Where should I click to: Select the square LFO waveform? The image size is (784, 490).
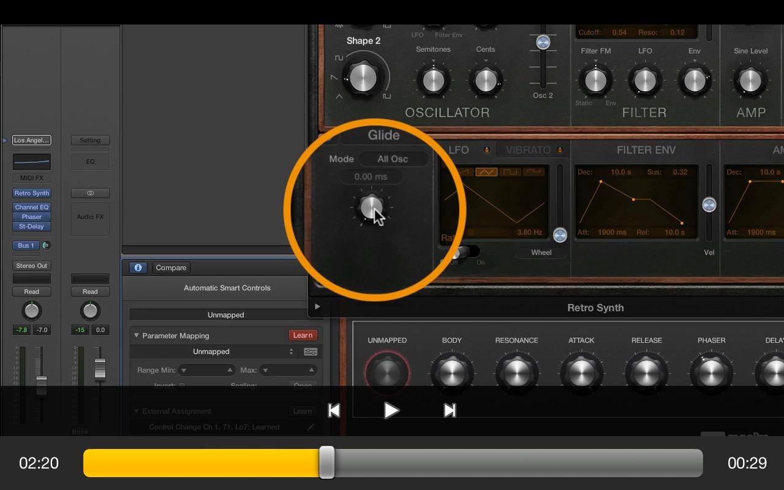pos(511,172)
